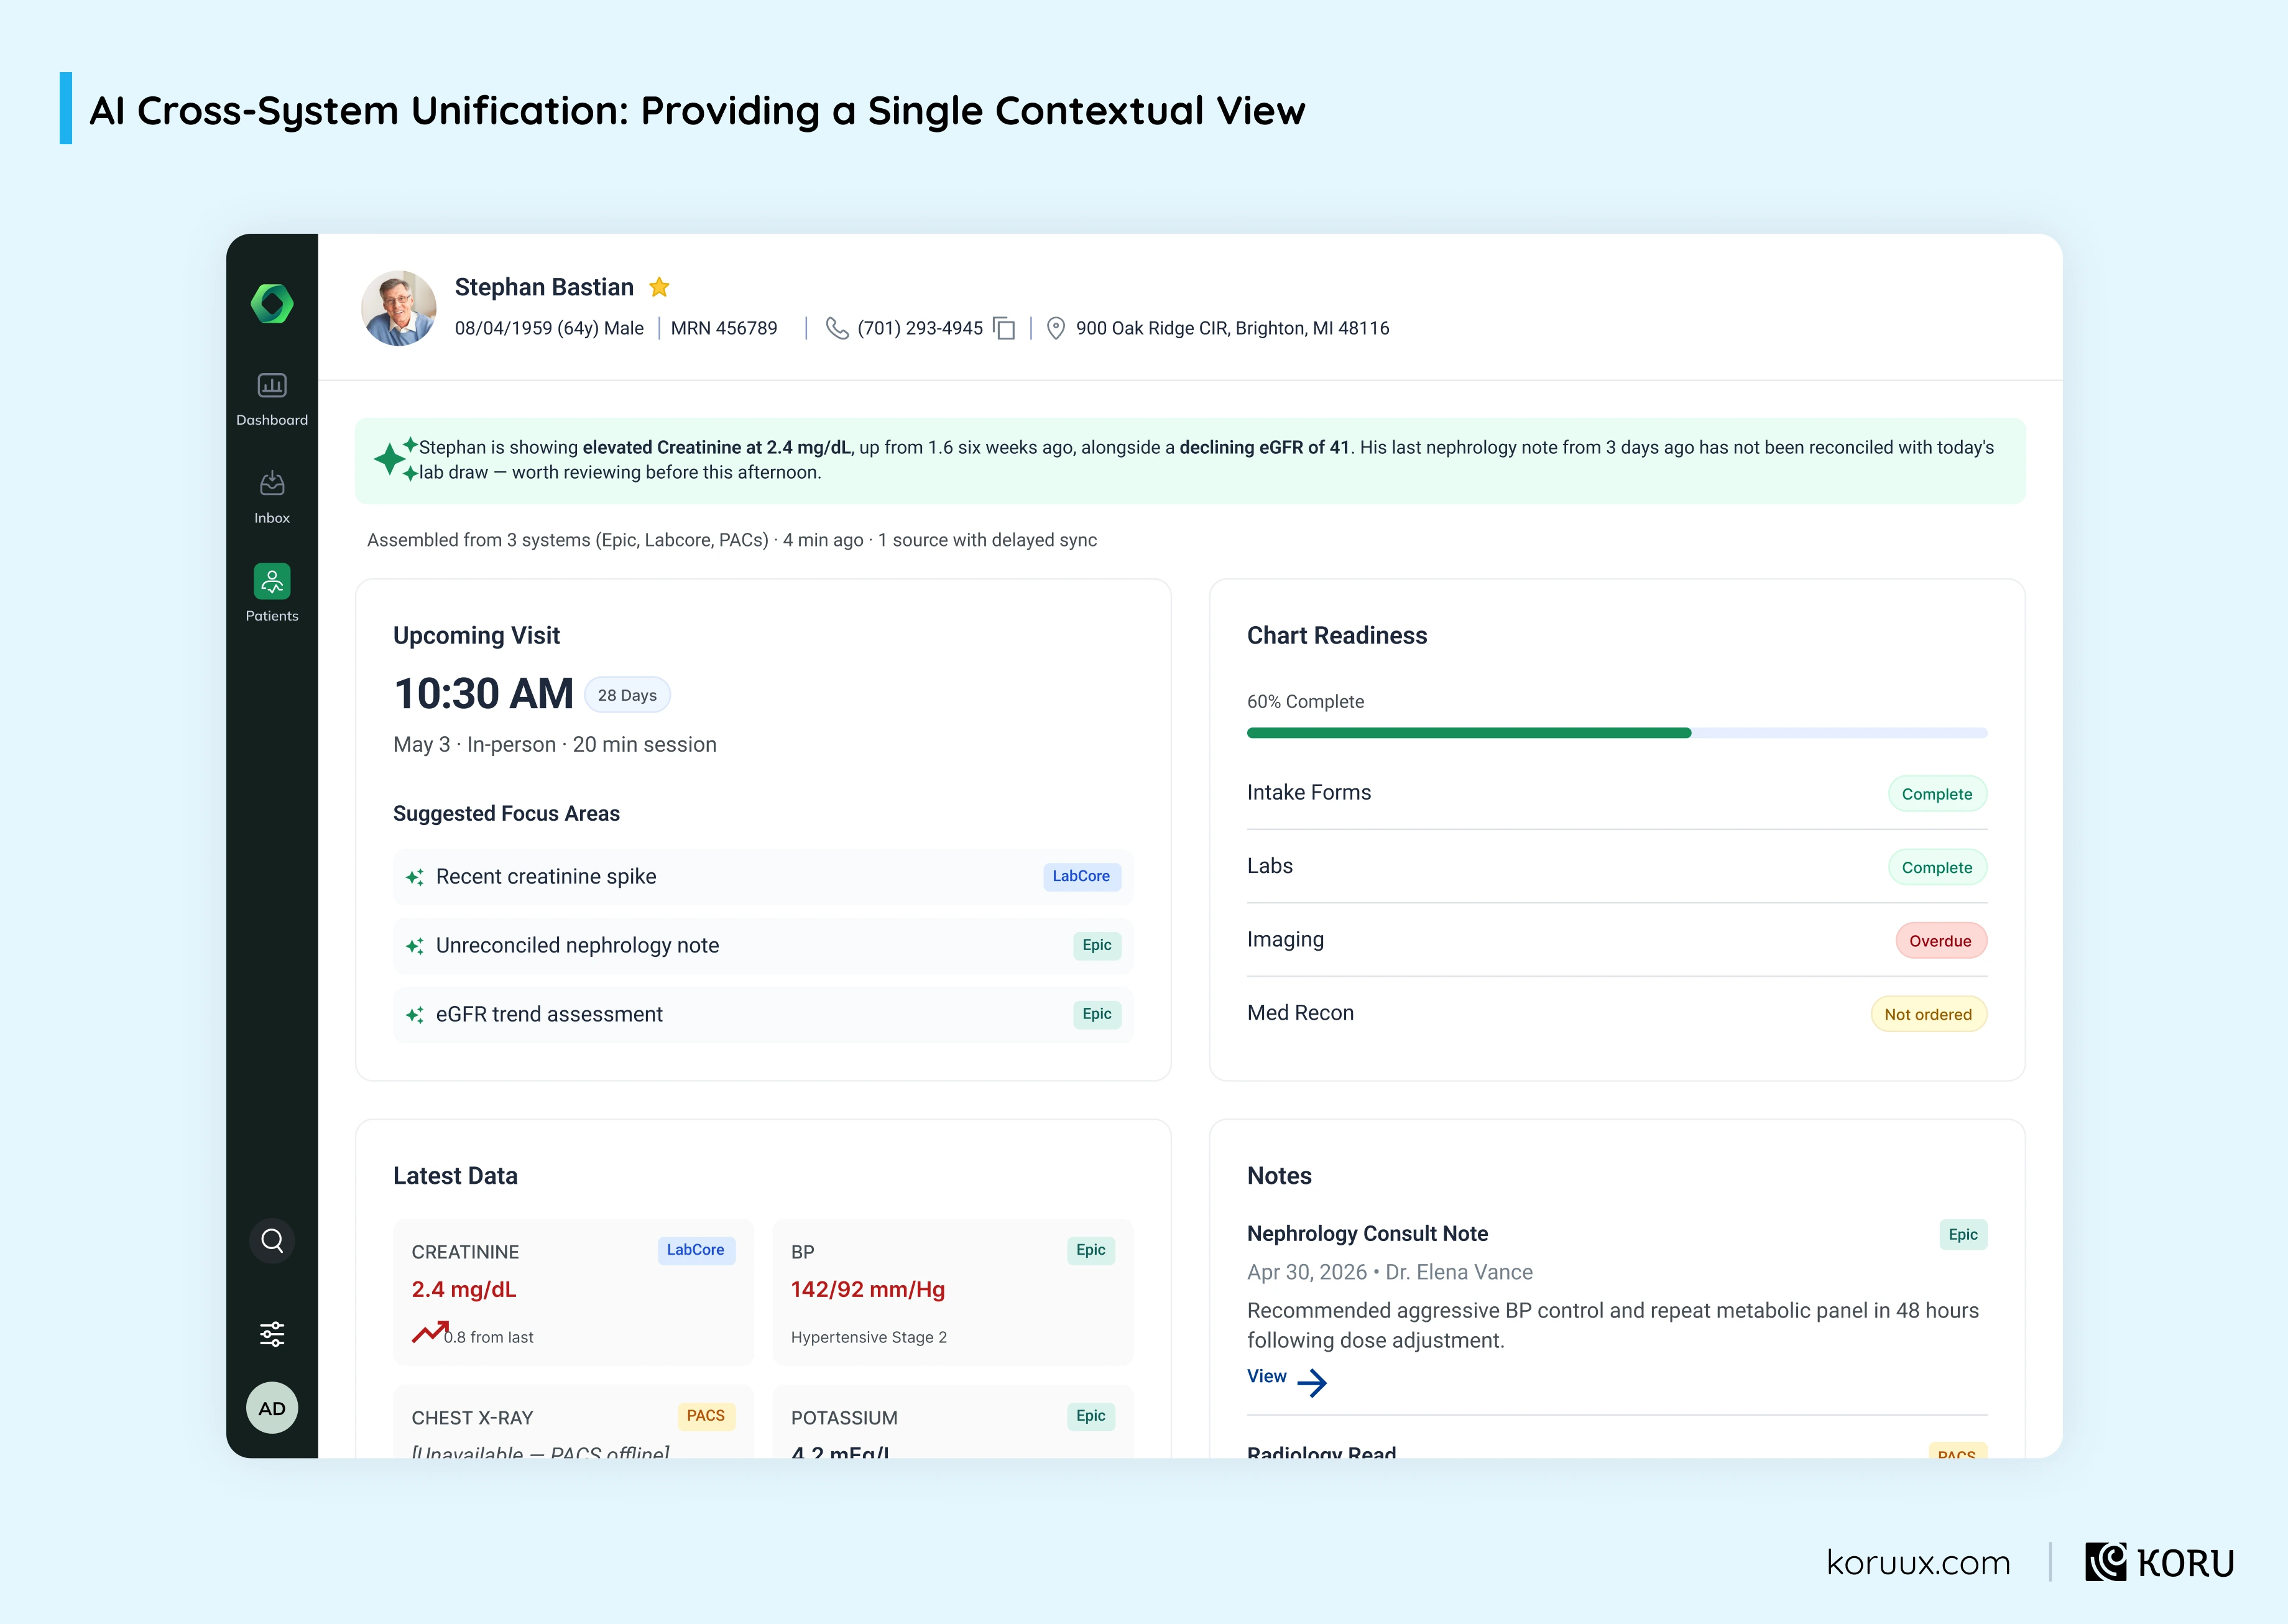
Task: Open the Inbox from the sidebar
Action: [x=272, y=497]
